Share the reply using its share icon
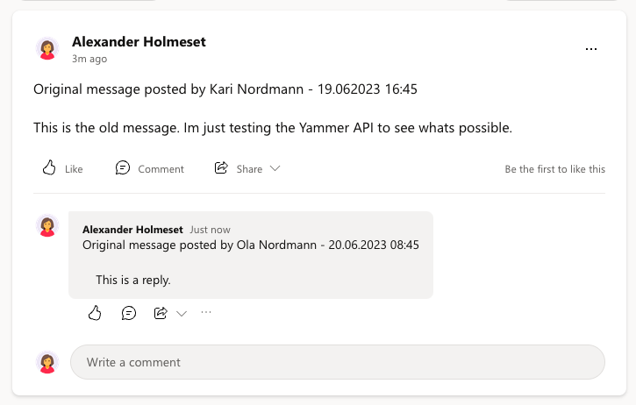The width and height of the screenshot is (636, 405). coord(161,313)
